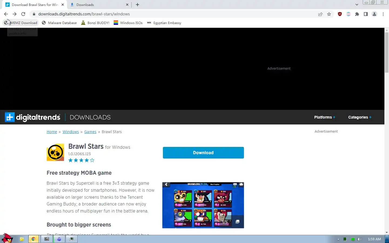The width and height of the screenshot is (389, 243).
Task: Open Chrome's three-dot menu
Action: pyautogui.click(x=383, y=14)
